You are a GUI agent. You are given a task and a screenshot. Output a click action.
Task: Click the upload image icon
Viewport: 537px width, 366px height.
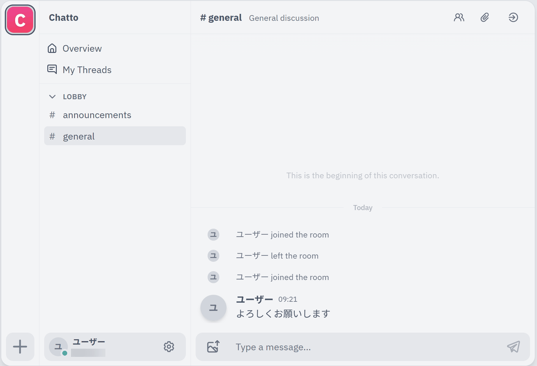click(213, 347)
